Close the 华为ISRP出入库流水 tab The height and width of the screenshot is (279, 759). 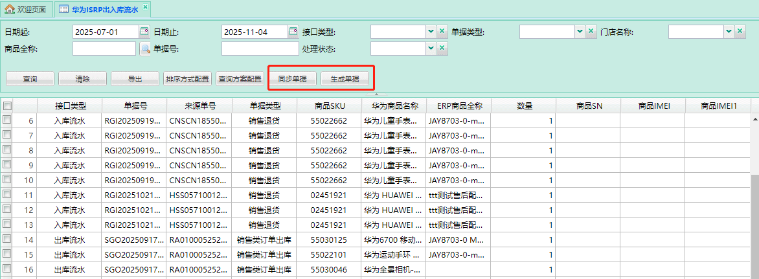[x=145, y=8]
